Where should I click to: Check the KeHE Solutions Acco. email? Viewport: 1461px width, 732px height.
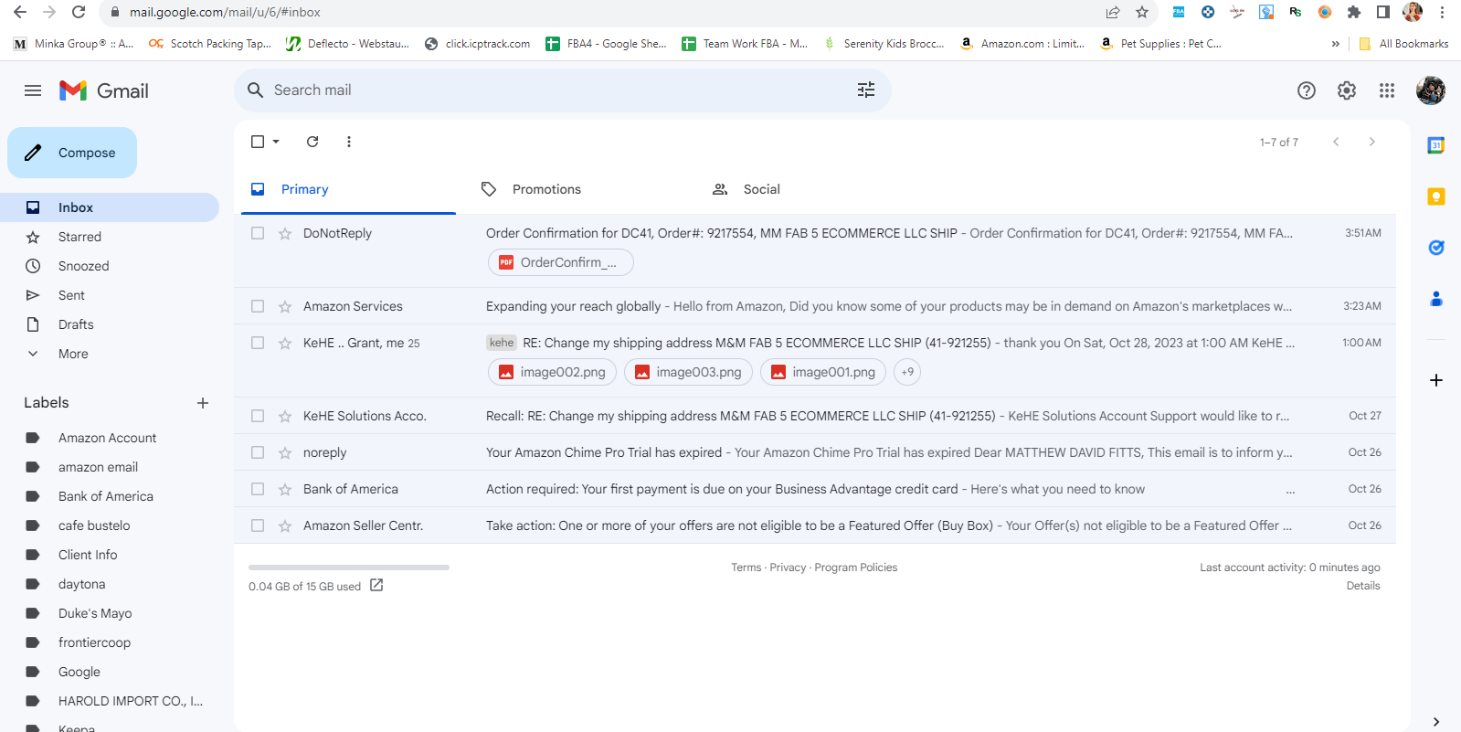pos(258,416)
